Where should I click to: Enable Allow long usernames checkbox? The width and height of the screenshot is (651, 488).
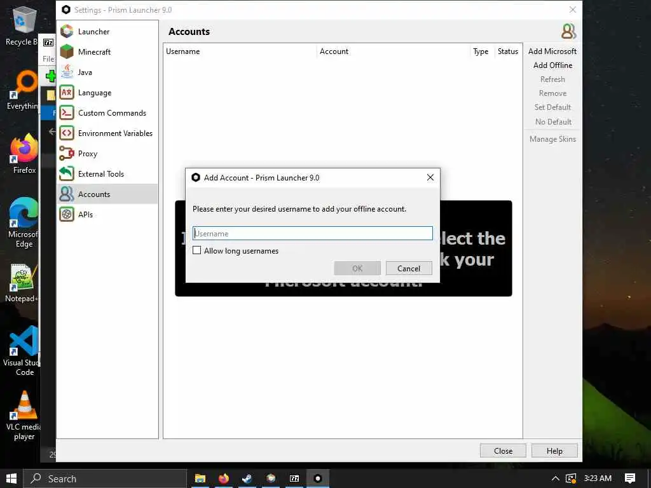point(197,250)
